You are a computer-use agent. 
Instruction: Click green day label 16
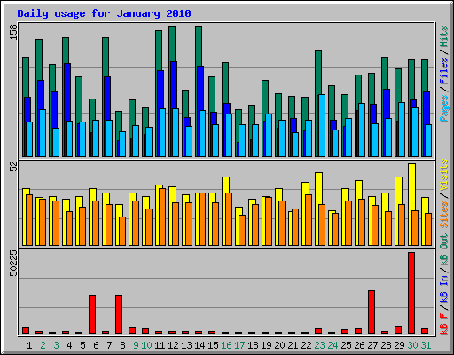pos(226,345)
